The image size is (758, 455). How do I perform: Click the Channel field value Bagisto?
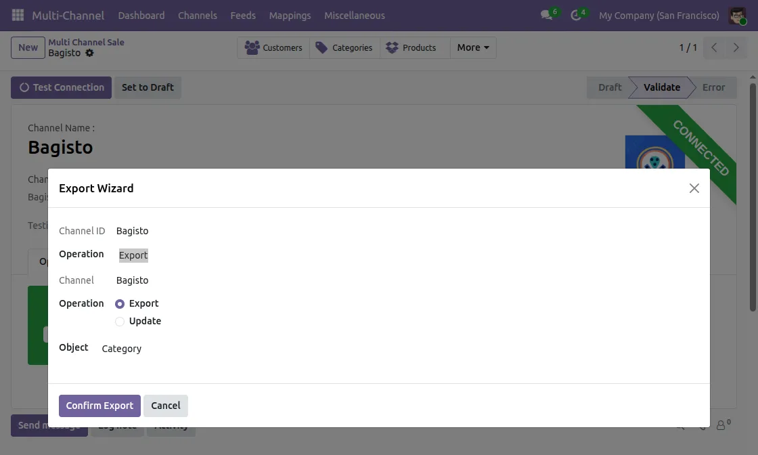coord(132,280)
